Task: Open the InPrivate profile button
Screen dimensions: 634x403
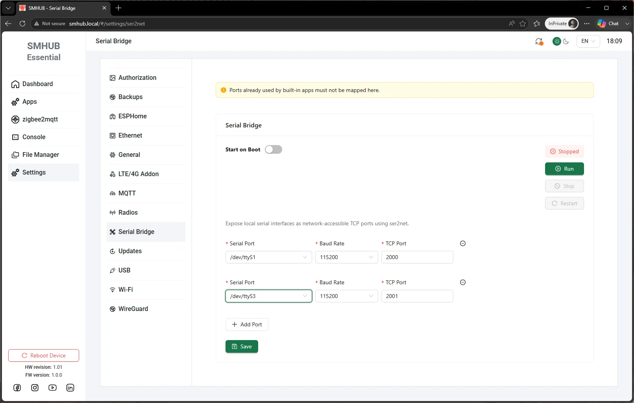Action: 562,24
